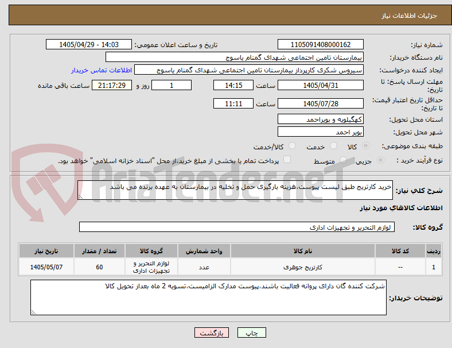Viewport: 452px width, 348px height.
Task: Select the متوسط purchase type radio
Action: point(343,160)
